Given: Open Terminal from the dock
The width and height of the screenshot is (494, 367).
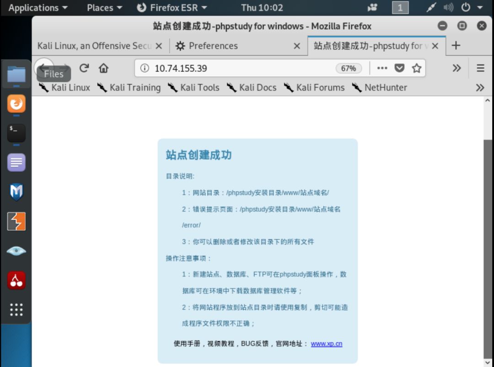Looking at the screenshot, I should (16, 133).
